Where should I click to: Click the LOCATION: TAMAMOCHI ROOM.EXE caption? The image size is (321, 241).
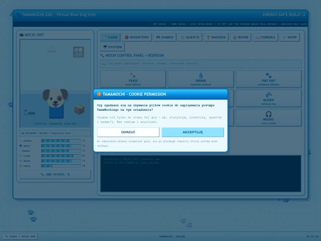55,124
